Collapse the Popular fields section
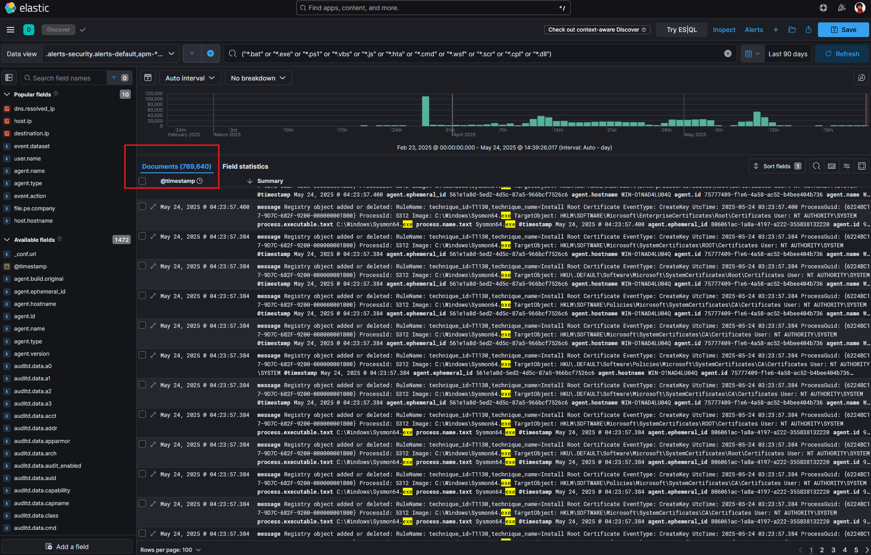This screenshot has width=871, height=555. click(7, 94)
